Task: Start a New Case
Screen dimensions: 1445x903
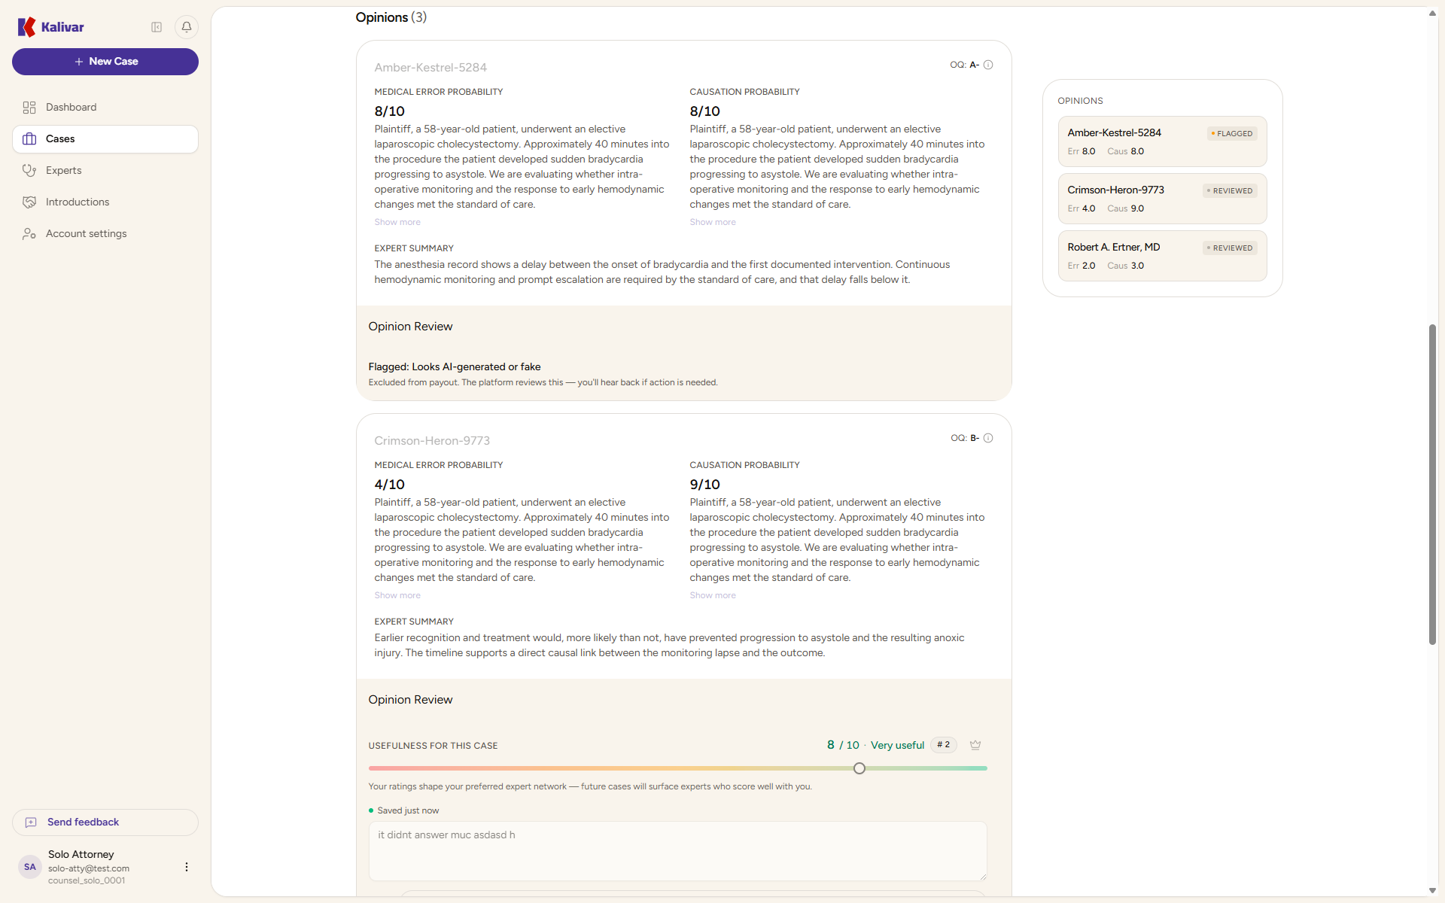Action: pos(105,62)
